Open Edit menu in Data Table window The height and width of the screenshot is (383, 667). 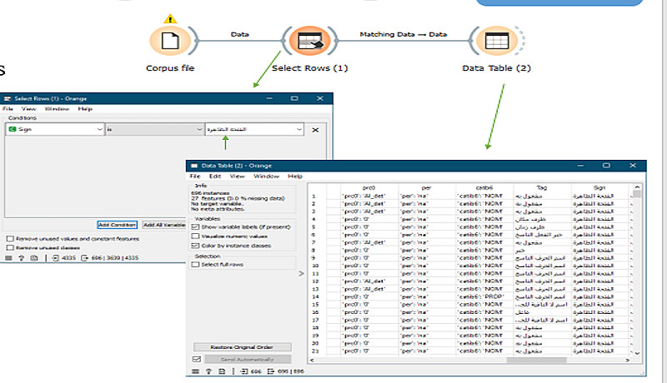pyautogui.click(x=215, y=176)
